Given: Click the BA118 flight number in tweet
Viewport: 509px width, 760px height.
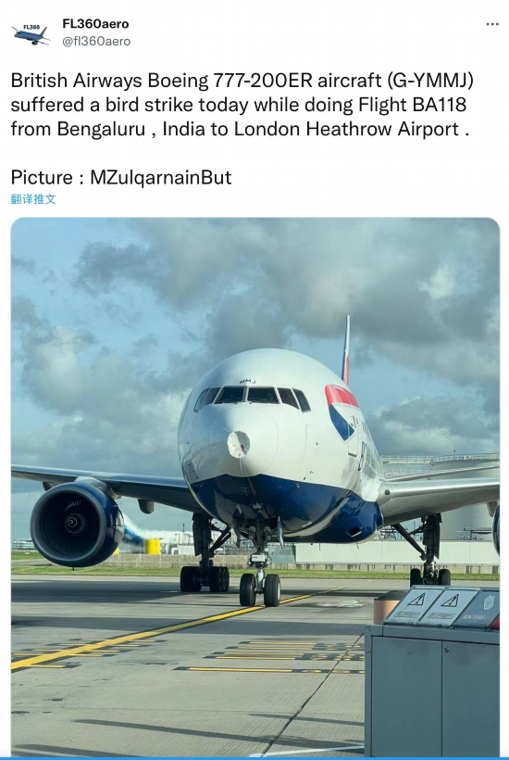Looking at the screenshot, I should (440, 105).
